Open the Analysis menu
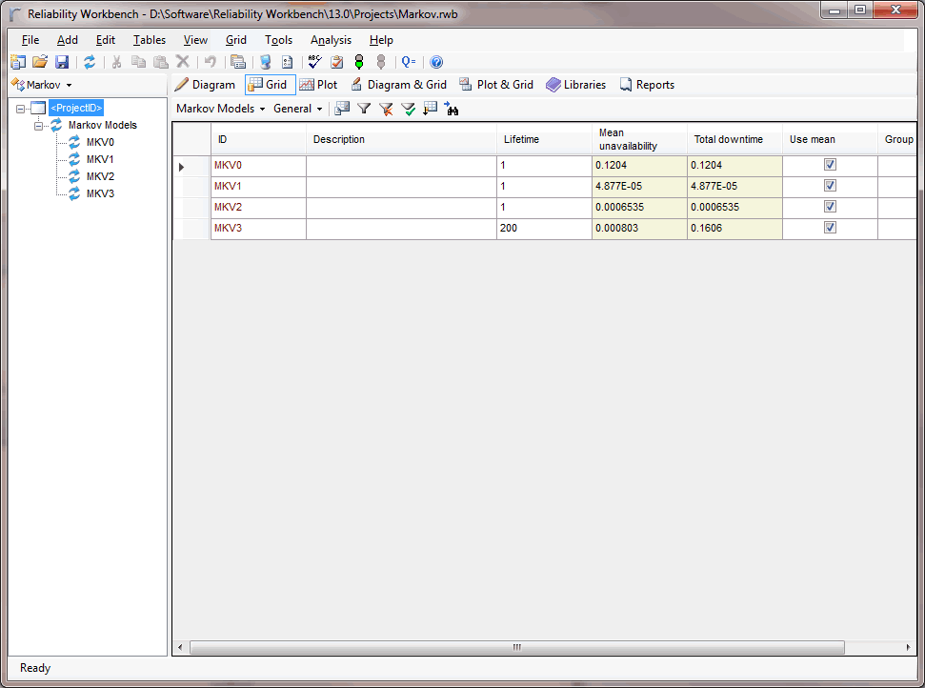Image resolution: width=925 pixels, height=688 pixels. (331, 40)
